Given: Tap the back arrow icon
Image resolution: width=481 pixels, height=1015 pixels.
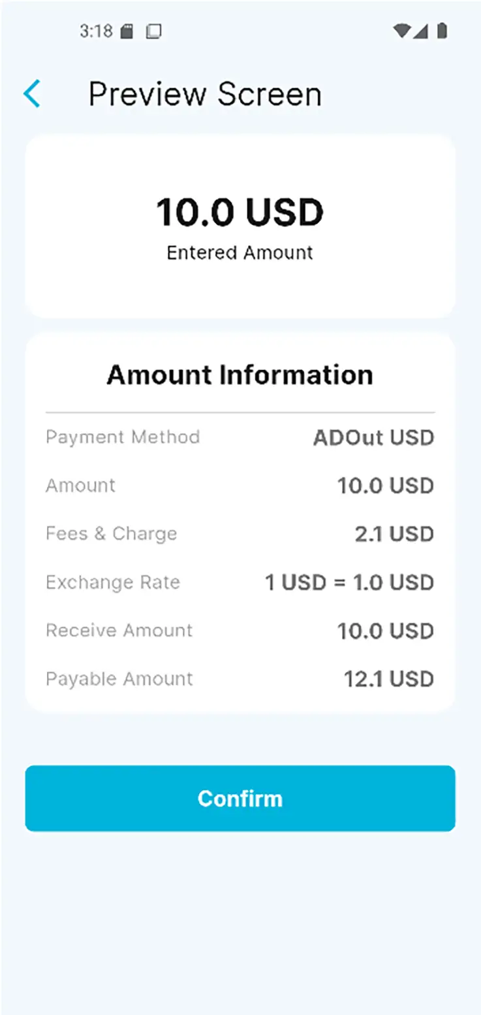Looking at the screenshot, I should (x=31, y=94).
